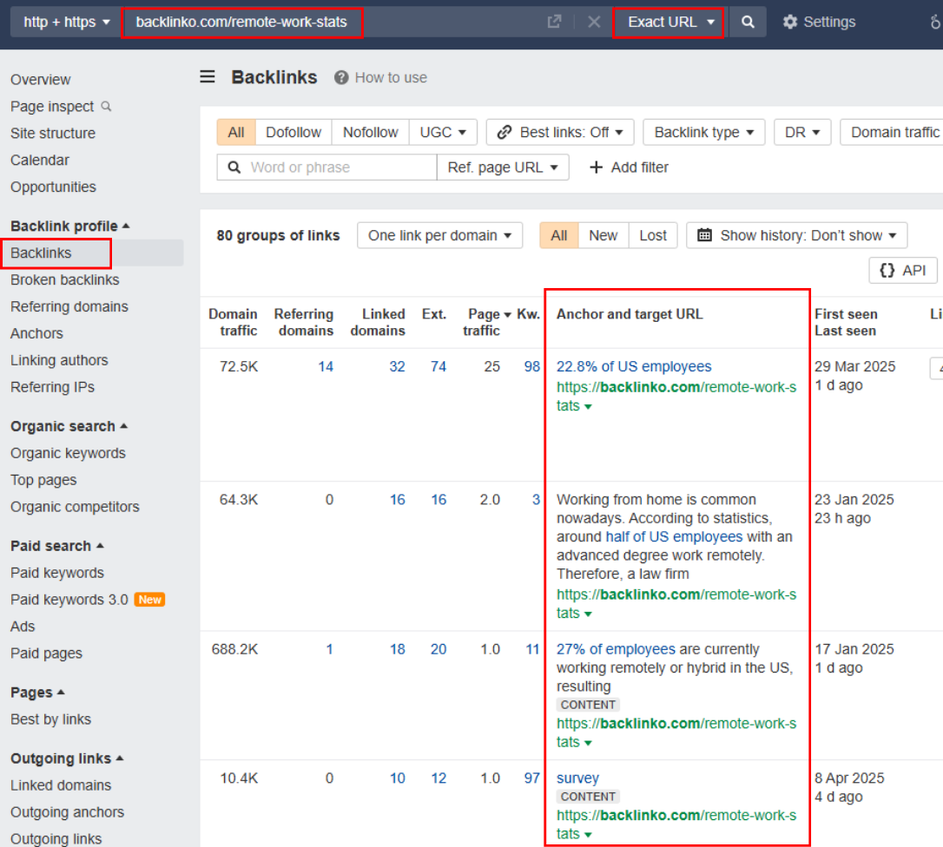Collapse the Outgoing links section
Screen dimensions: 943x847
(x=67, y=758)
